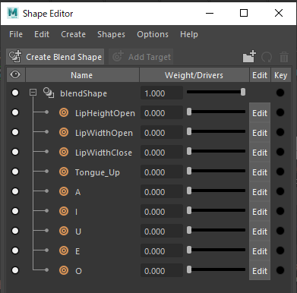297x293 pixels.
Task: Click the LipWidthOpen orange target icon
Action: 64,132
